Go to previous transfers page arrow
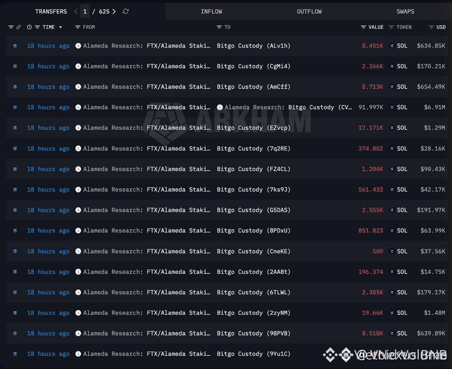This screenshot has height=369, width=452. (76, 11)
